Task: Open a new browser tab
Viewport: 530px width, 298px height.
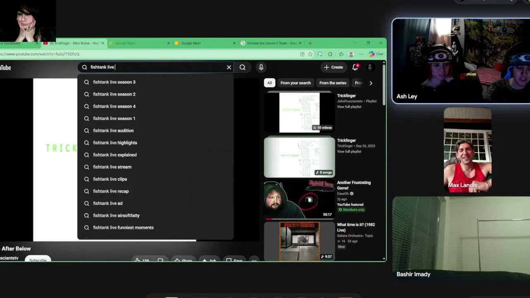Action: [310, 43]
